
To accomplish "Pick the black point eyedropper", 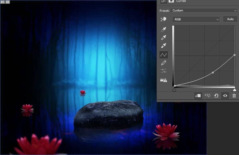I will (x=163, y=30).
